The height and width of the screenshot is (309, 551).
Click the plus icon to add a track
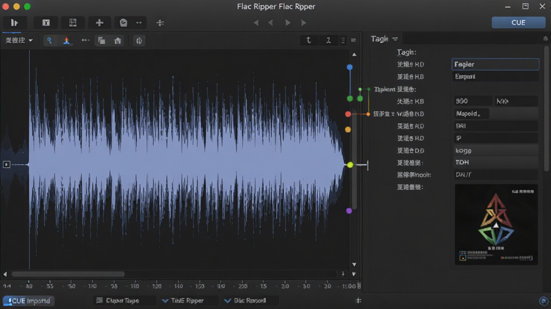click(100, 23)
